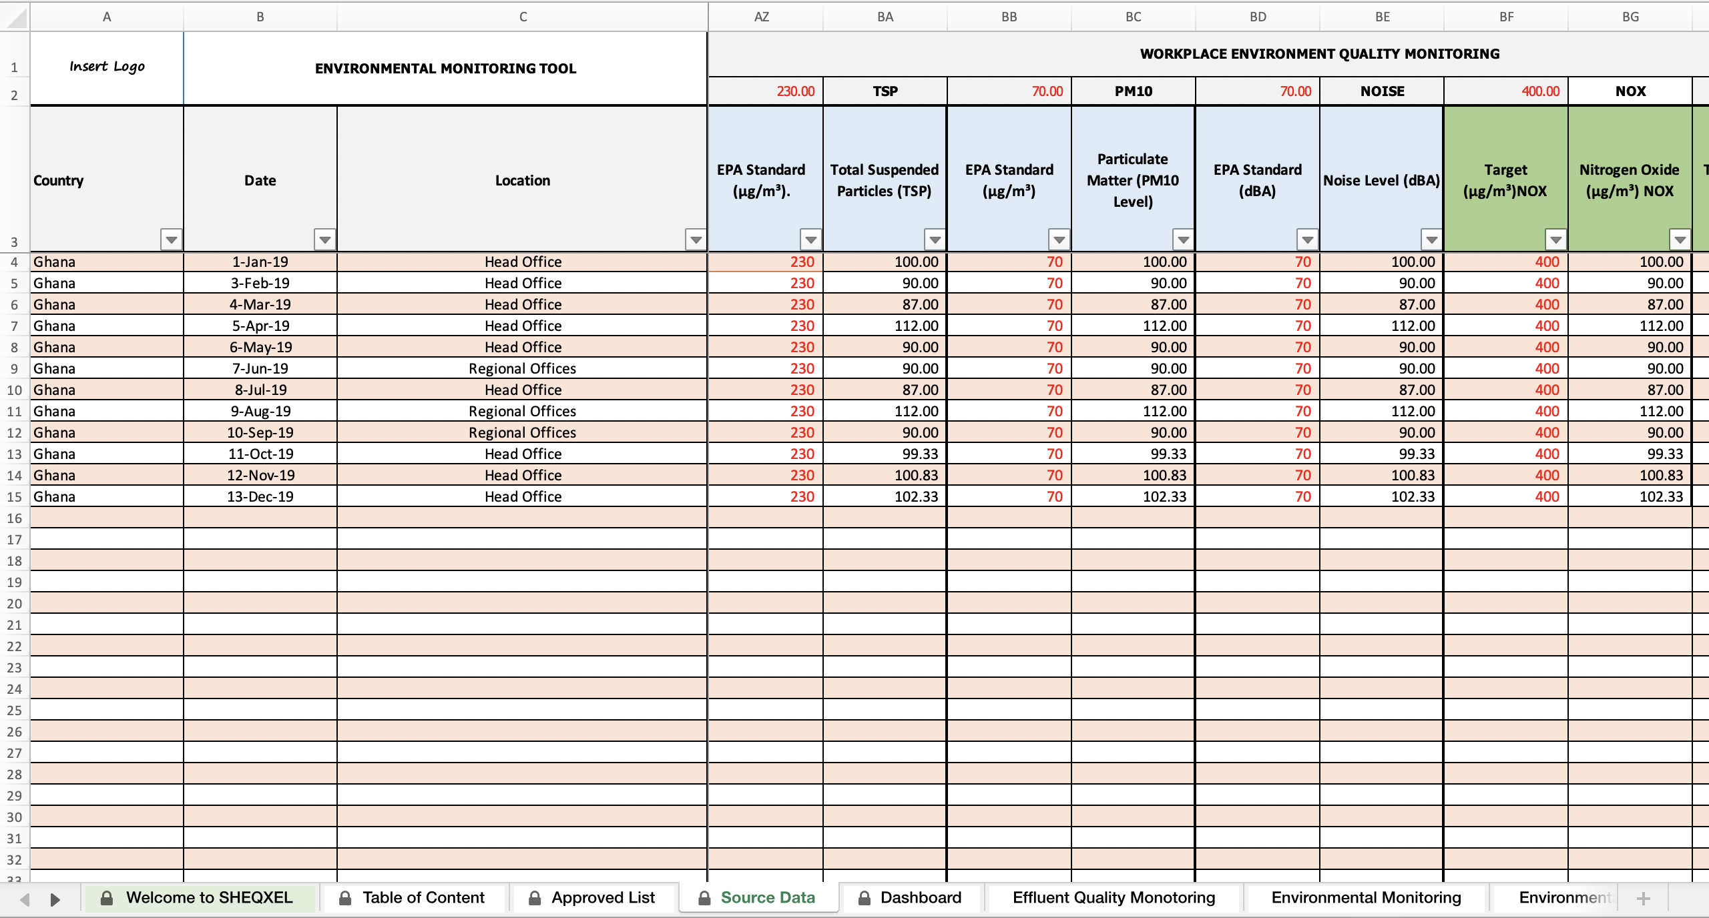Go to next sheet tab arrow
1709x918 pixels.
coord(55,899)
